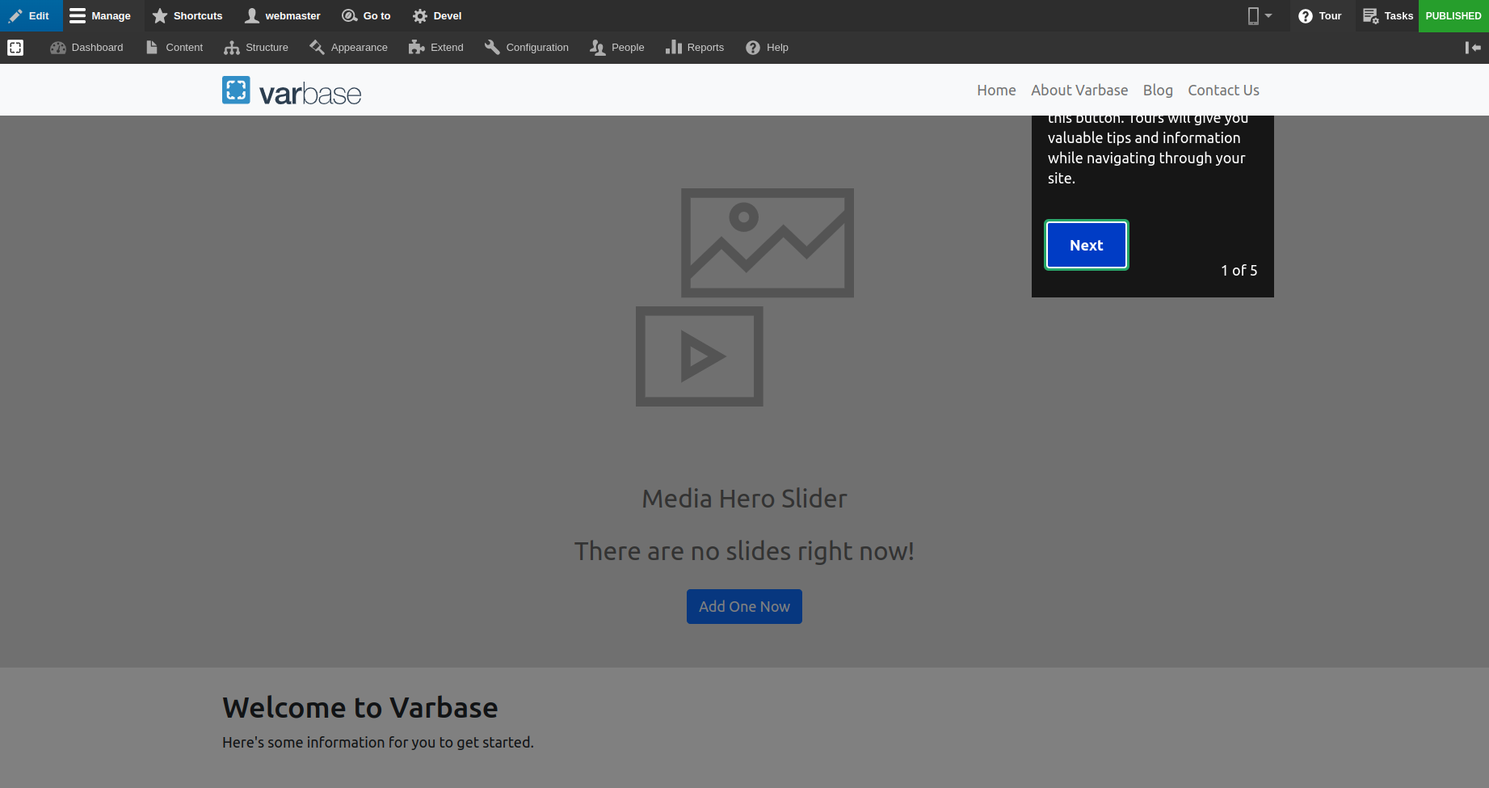This screenshot has width=1489, height=788.
Task: Open the Dashboard admin item
Action: 86,48
